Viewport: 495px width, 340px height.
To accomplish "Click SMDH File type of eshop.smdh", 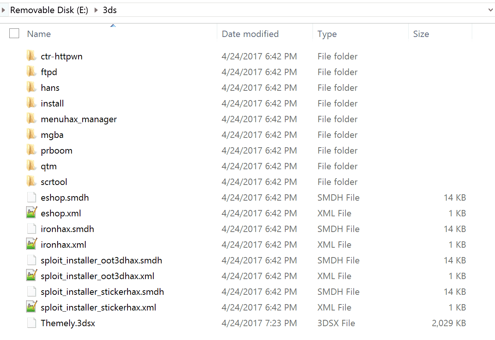I will [x=338, y=198].
